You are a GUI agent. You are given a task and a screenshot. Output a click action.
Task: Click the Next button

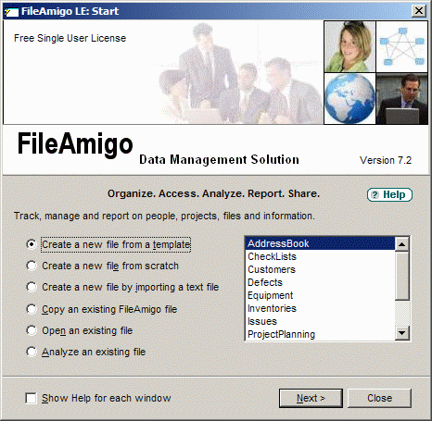click(311, 398)
